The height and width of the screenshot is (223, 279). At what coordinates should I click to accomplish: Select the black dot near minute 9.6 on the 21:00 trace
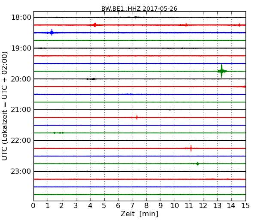[x=170, y=110]
